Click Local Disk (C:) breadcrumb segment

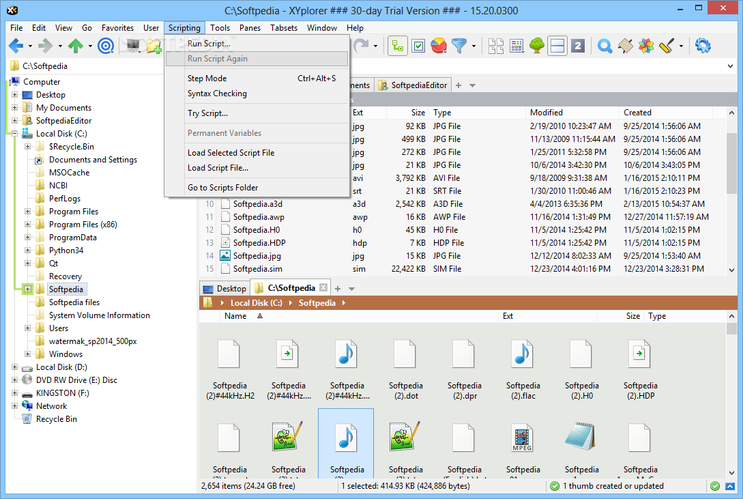pyautogui.click(x=257, y=303)
